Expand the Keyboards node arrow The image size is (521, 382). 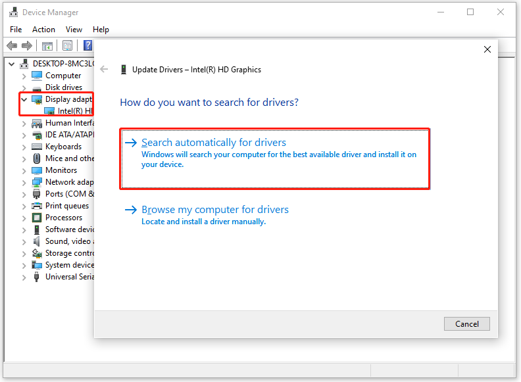click(24, 147)
